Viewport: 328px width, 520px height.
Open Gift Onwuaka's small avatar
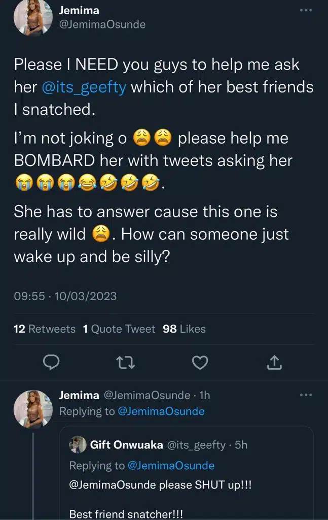tap(78, 444)
